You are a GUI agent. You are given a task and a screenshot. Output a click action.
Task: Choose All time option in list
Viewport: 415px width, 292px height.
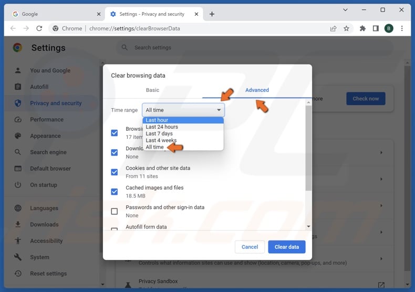point(183,147)
